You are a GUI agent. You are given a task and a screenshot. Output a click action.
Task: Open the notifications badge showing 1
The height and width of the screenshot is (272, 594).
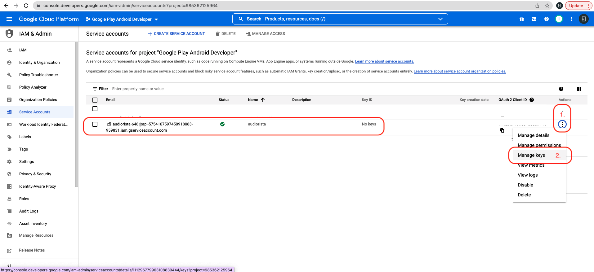pos(559,19)
